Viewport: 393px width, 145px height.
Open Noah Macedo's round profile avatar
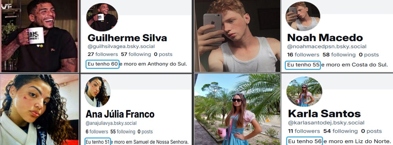(303, 16)
